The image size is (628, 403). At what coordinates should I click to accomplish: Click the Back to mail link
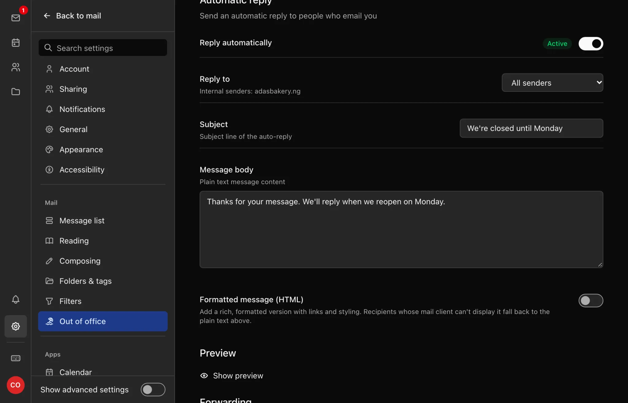coord(72,16)
